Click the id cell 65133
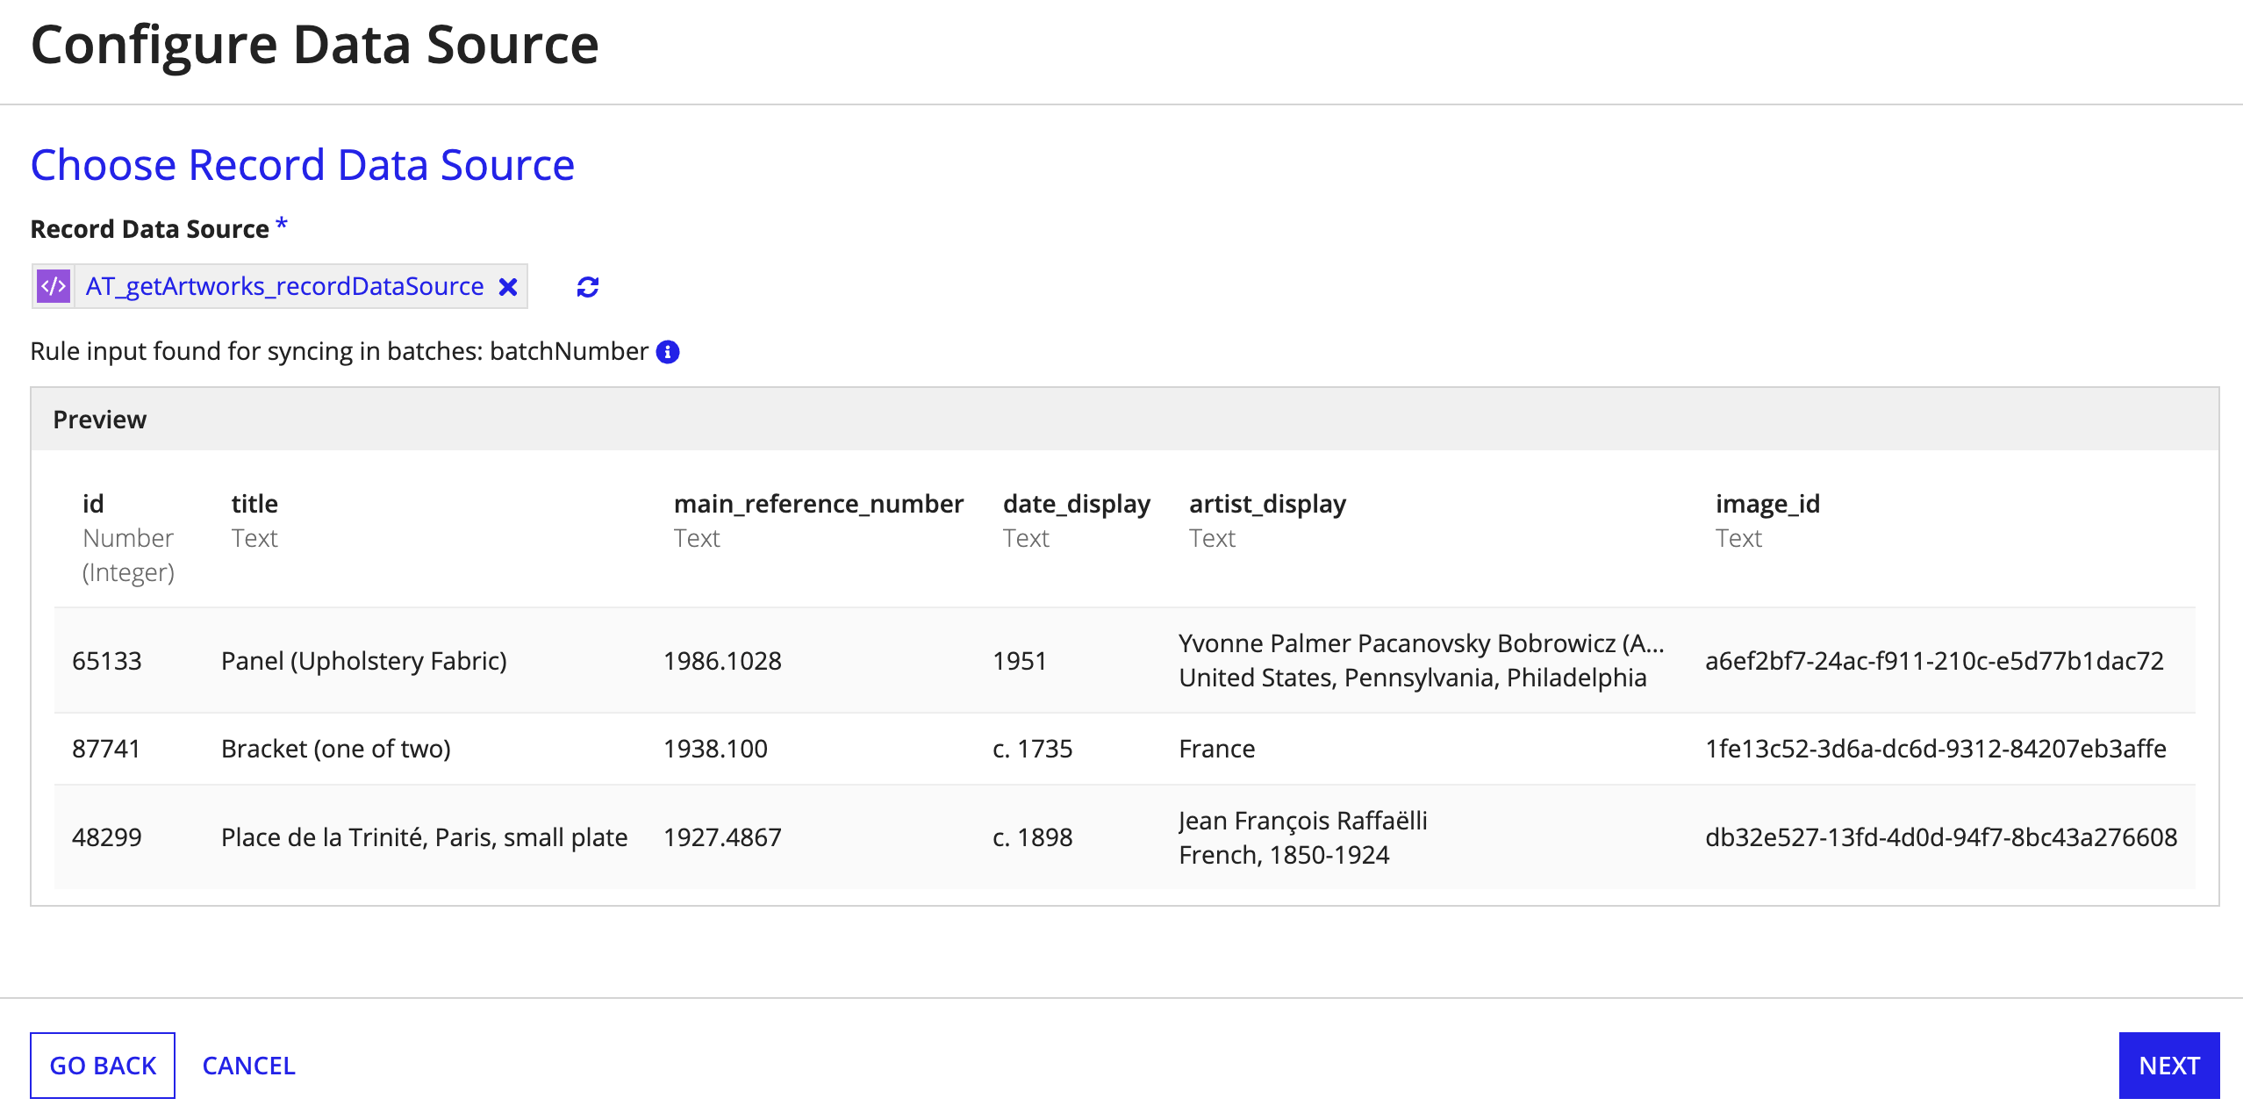 tap(107, 661)
